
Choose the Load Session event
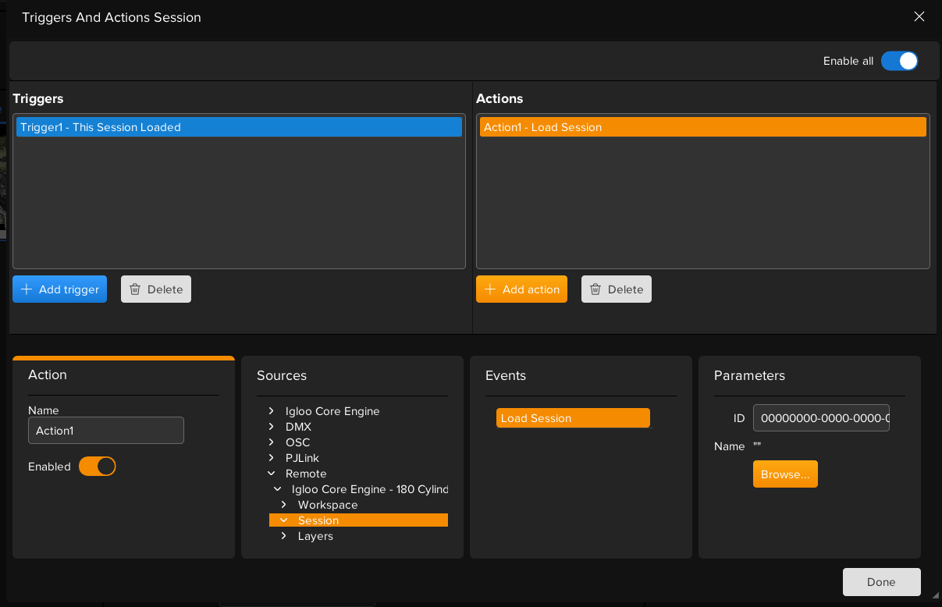point(573,418)
